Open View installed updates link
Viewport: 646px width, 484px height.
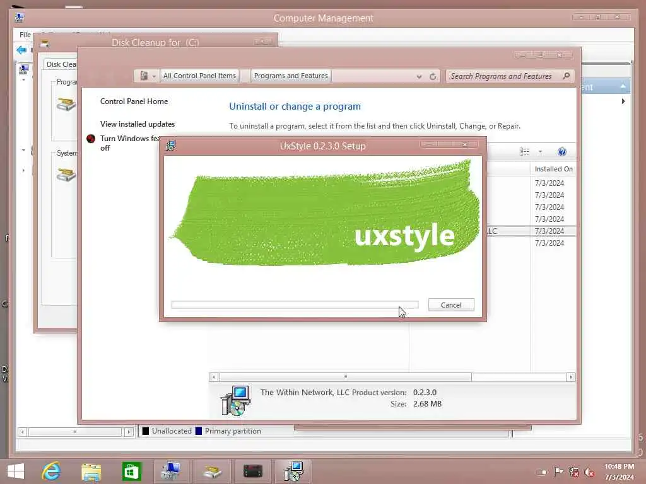[137, 124]
